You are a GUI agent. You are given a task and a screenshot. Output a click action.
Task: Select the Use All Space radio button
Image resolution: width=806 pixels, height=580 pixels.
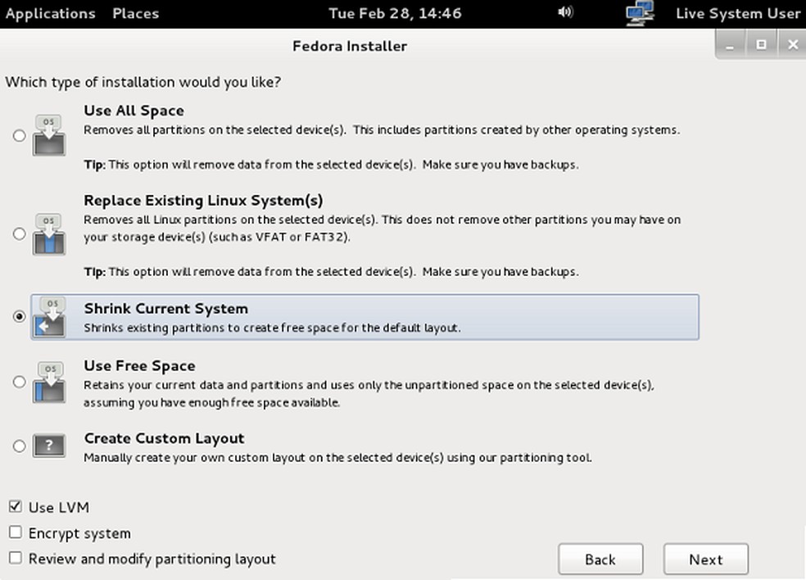point(20,136)
